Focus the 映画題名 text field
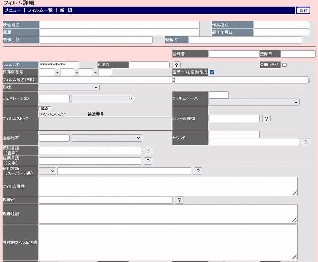The image size is (318, 262). (x=119, y=25)
